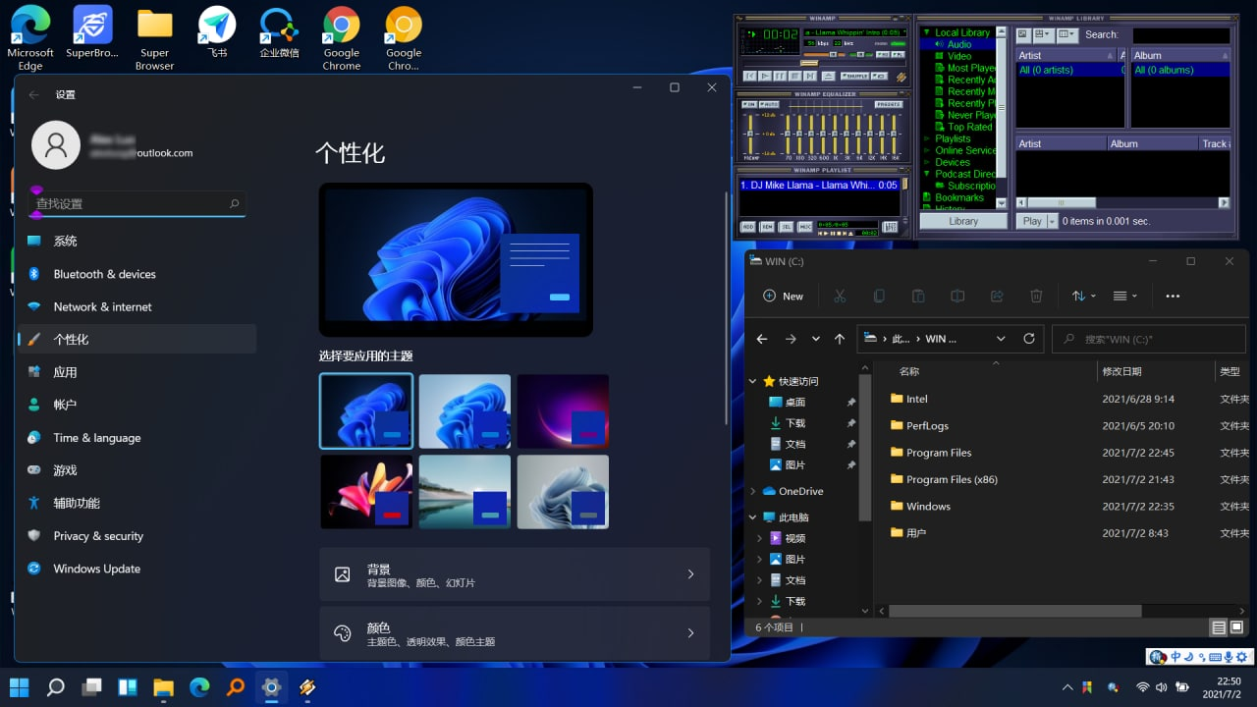Open the See more (three dots) menu
Image resolution: width=1257 pixels, height=707 pixels.
tap(1172, 296)
